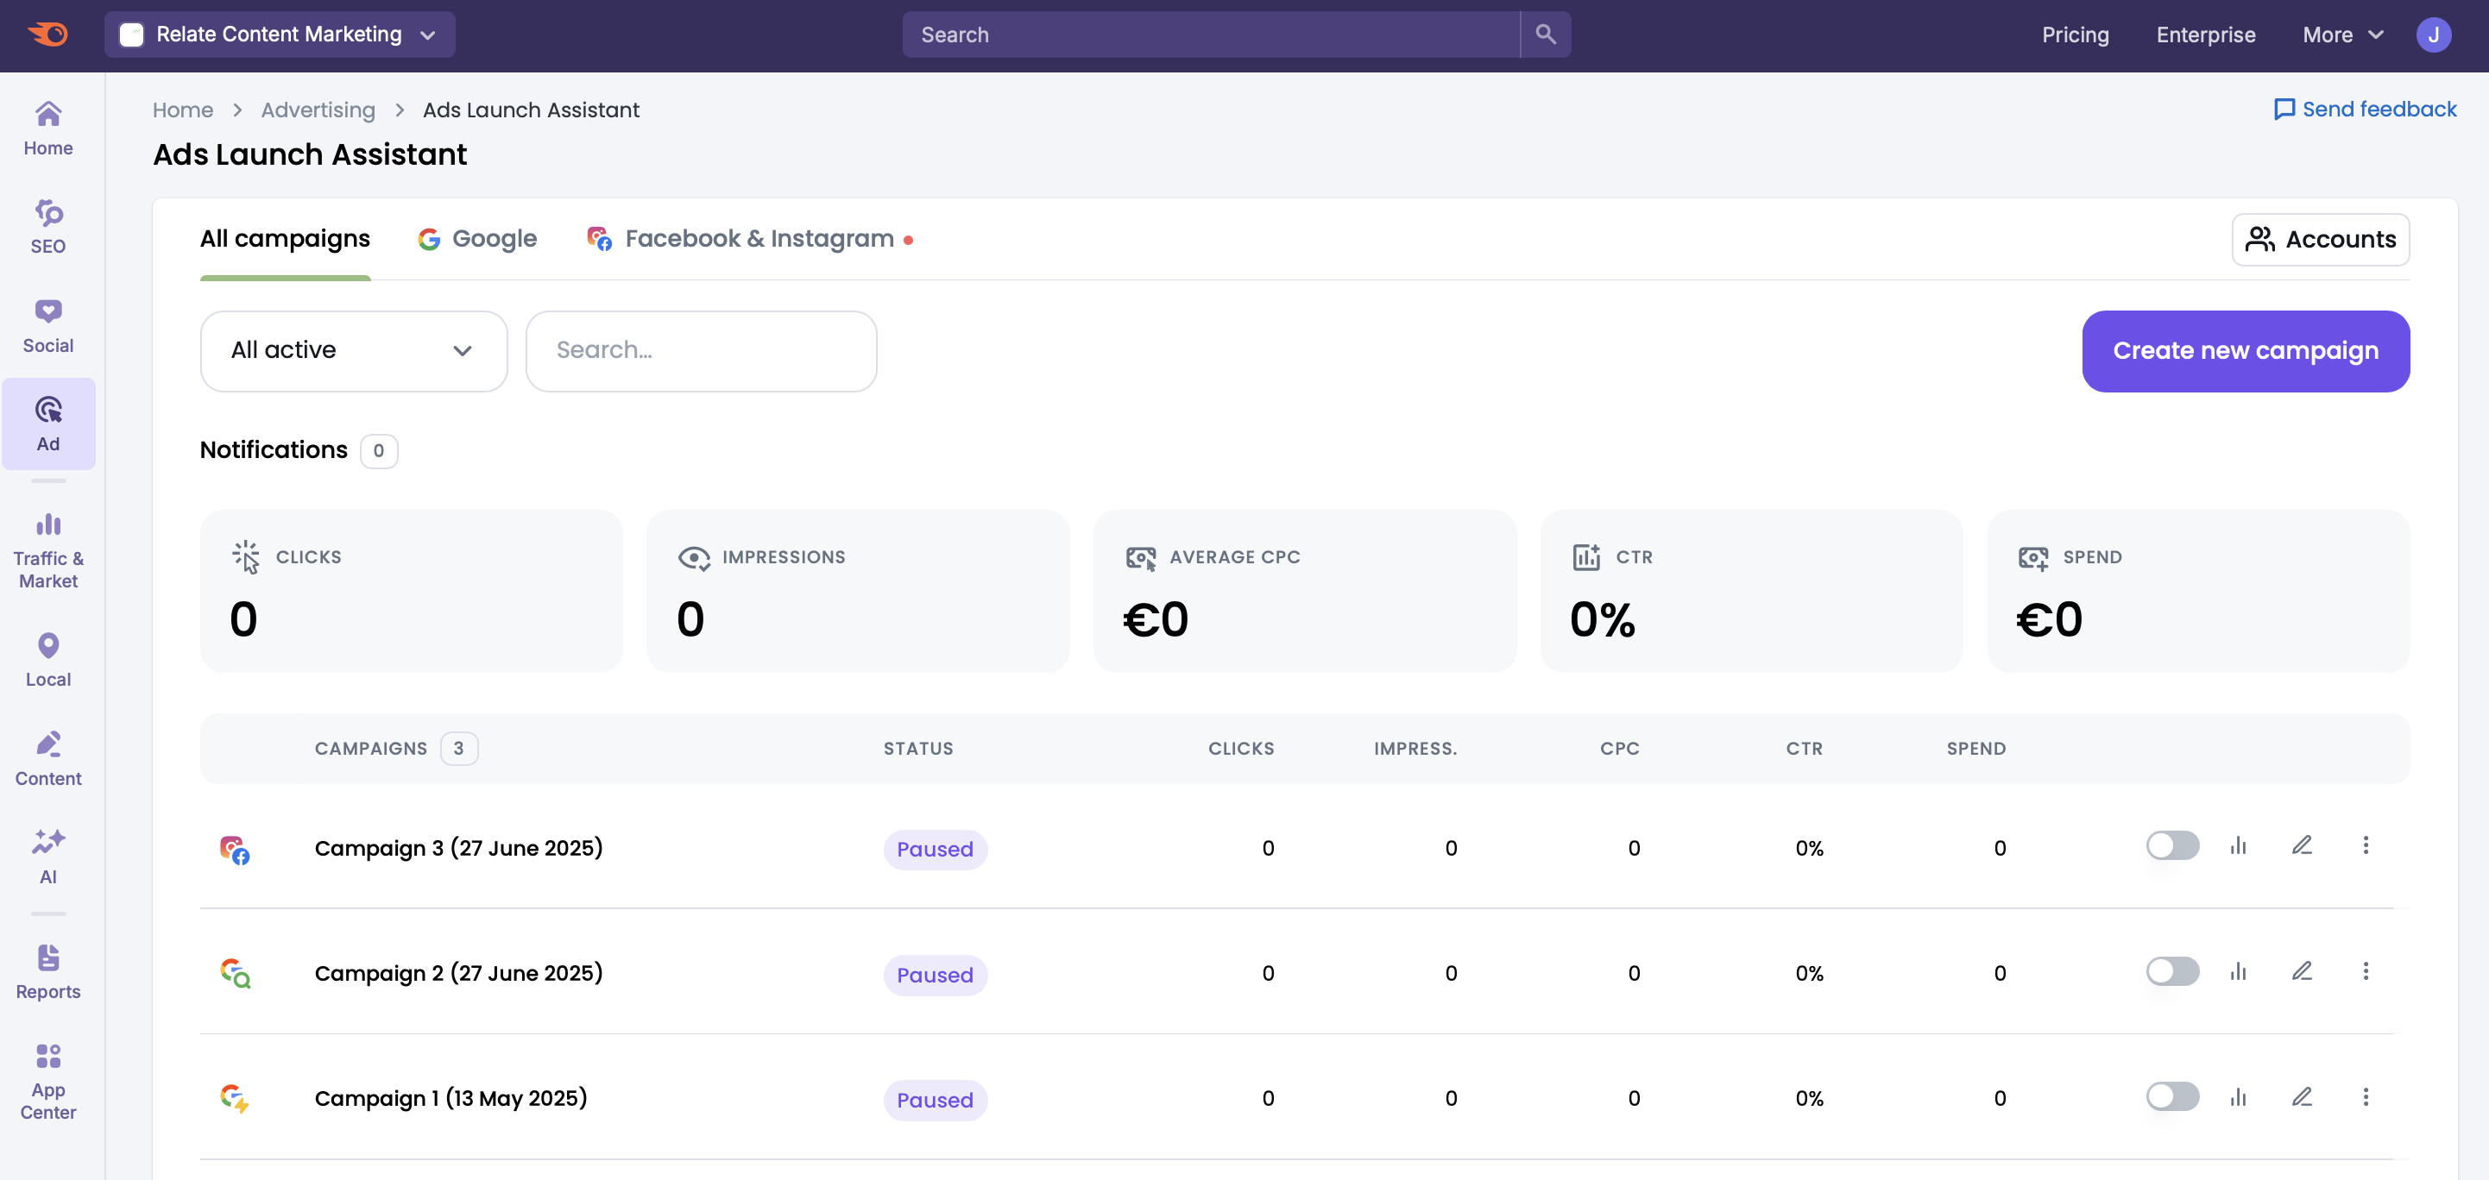This screenshot has height=1180, width=2489.
Task: Open the SEO section in the sidebar
Action: click(48, 225)
